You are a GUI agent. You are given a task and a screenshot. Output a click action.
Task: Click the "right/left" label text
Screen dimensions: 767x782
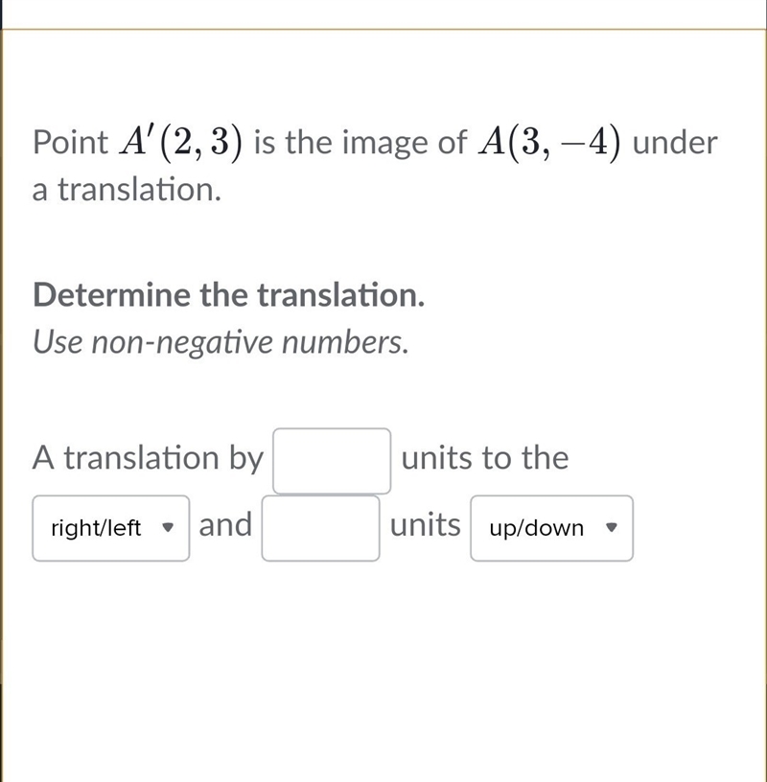[96, 528]
